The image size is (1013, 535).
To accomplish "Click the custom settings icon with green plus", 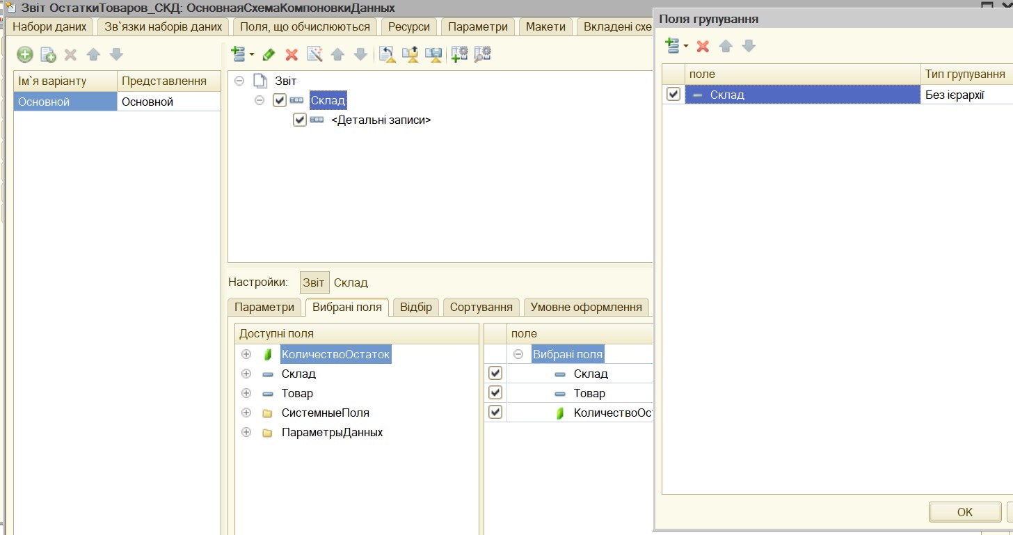I will [460, 54].
